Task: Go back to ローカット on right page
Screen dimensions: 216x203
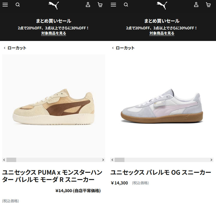Action: (x=123, y=48)
